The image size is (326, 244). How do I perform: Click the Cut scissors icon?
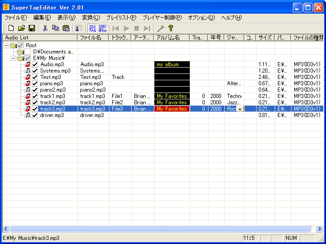pos(44,28)
